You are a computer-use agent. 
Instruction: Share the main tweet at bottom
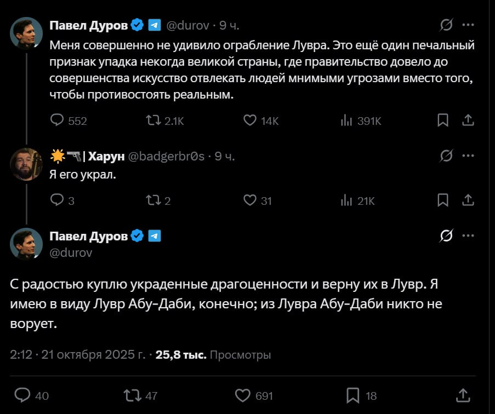click(x=463, y=395)
